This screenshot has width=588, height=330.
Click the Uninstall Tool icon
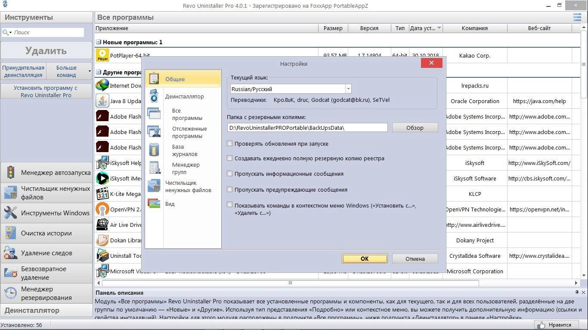(102, 256)
